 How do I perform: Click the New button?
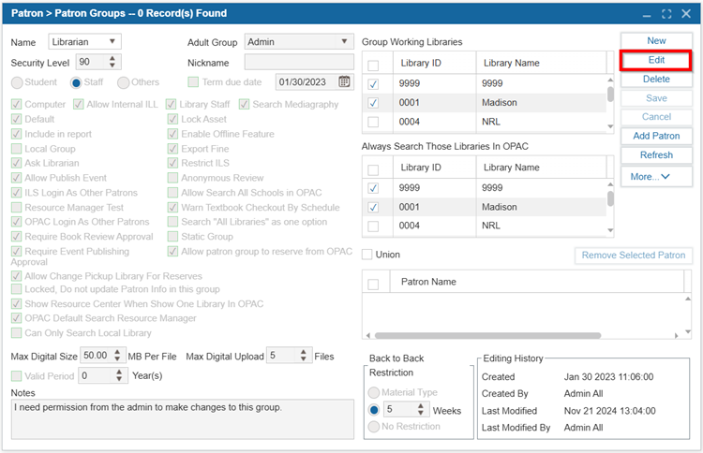(x=656, y=41)
